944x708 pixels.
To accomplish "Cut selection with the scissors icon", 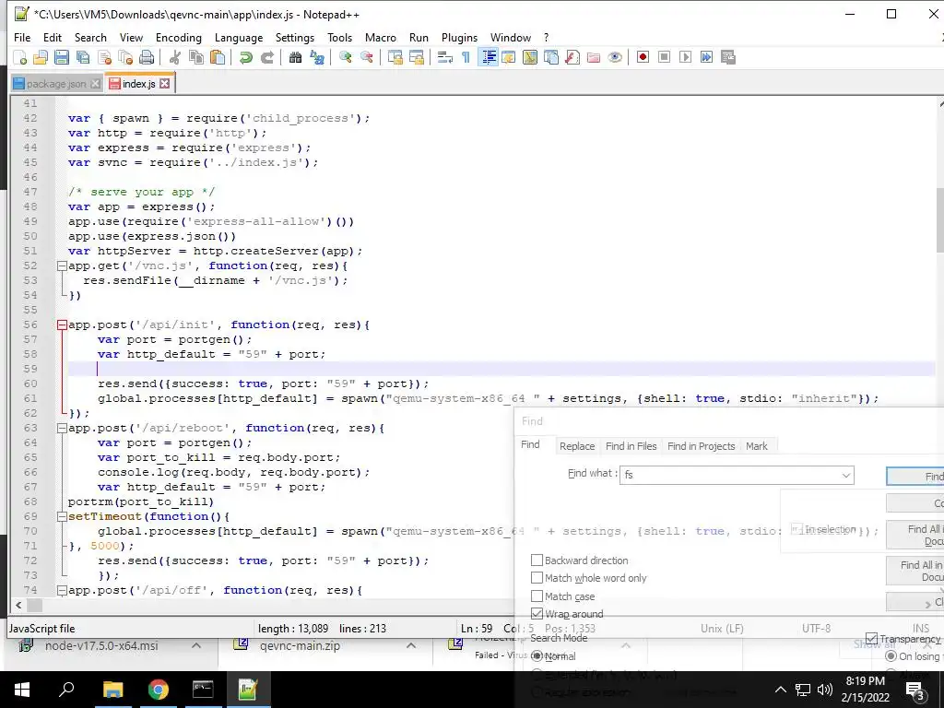I will (175, 57).
